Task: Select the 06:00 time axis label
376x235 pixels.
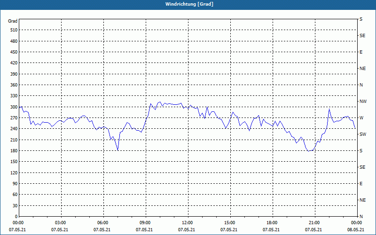Action: click(102, 223)
